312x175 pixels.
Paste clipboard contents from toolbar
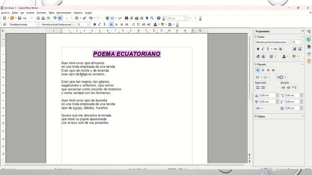[77, 18]
